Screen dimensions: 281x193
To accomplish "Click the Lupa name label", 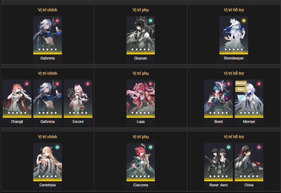I will click(x=141, y=121).
